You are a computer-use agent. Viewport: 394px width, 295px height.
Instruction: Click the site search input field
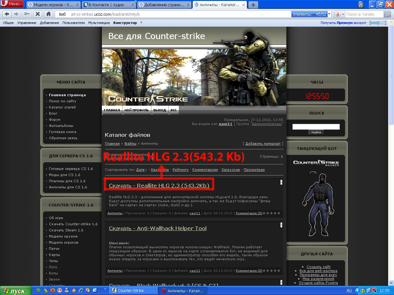(316, 127)
